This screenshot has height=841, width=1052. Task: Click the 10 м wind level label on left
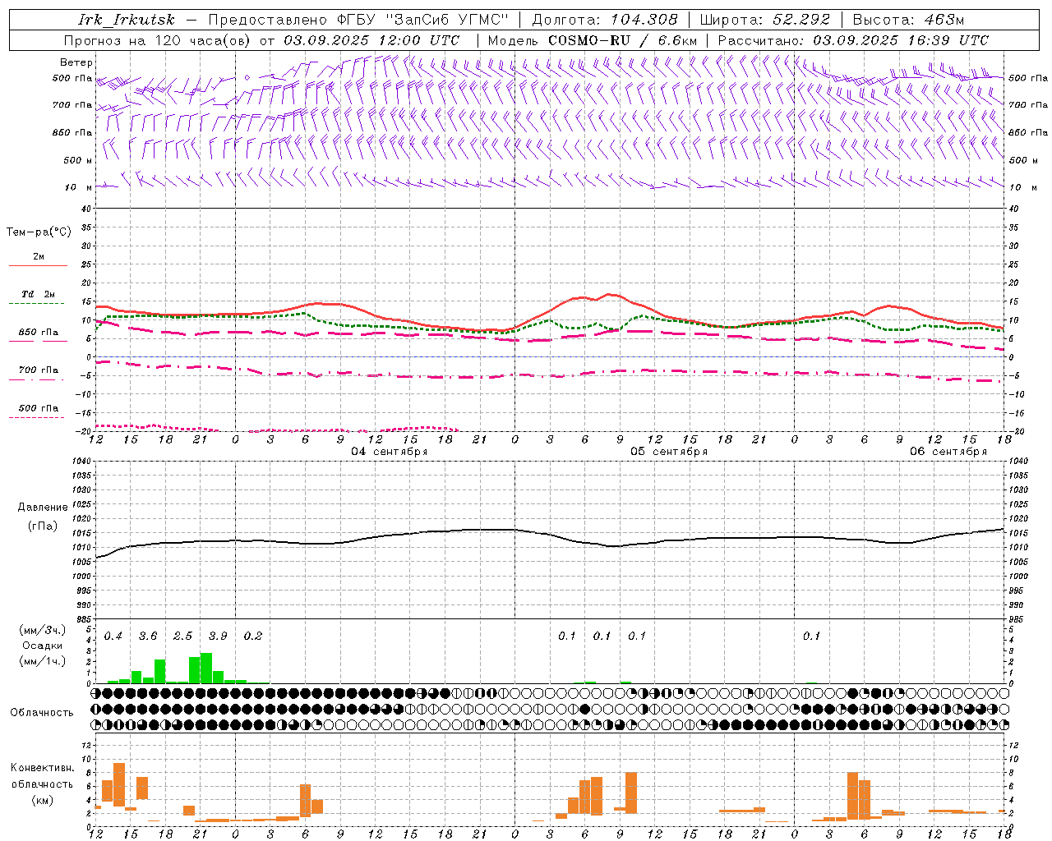pos(79,188)
